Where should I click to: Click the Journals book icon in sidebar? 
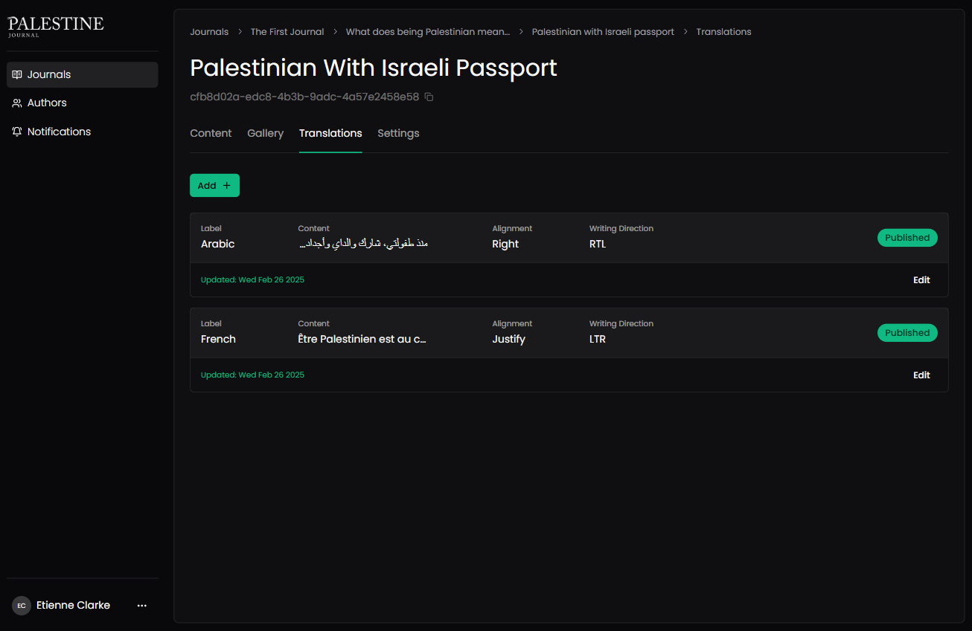[17, 74]
